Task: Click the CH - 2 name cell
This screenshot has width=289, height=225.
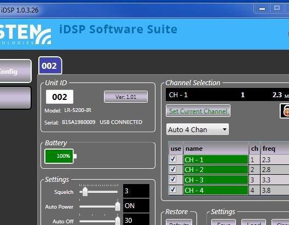Action: [x=216, y=170]
